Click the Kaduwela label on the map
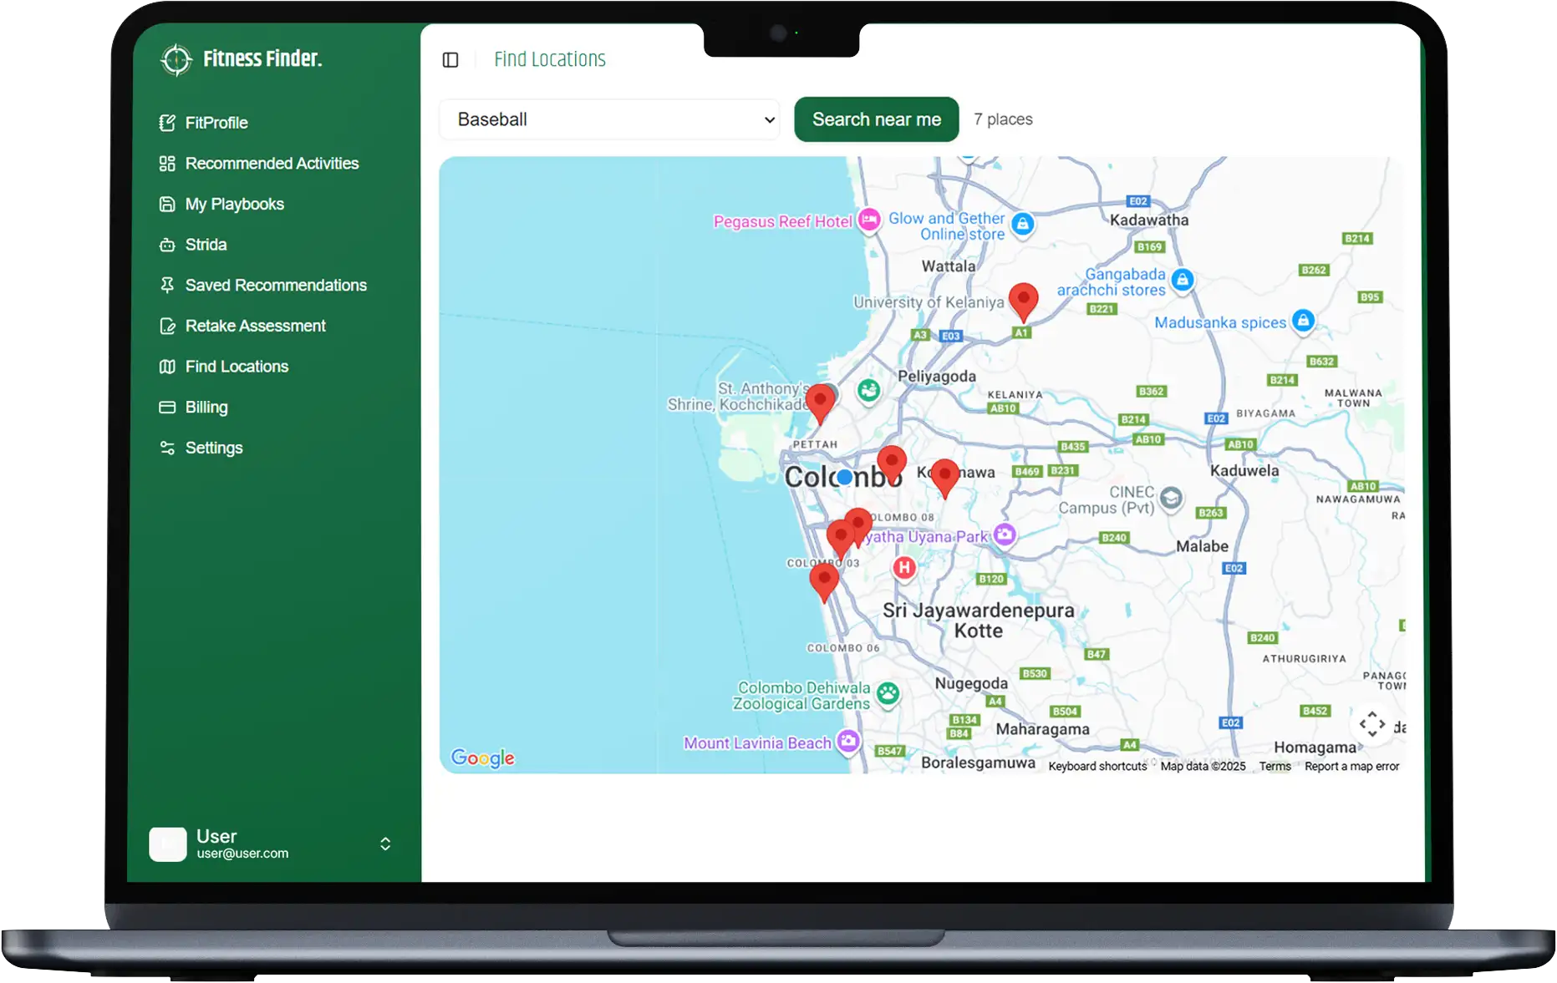The image size is (1557, 983). click(1244, 471)
